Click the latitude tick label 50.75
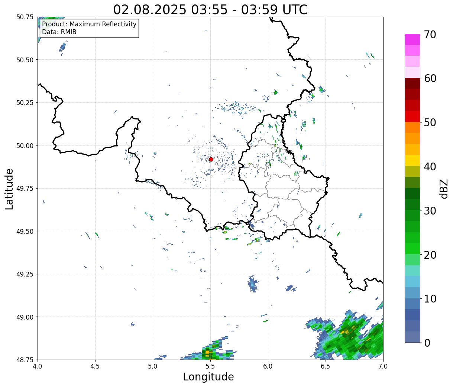Image resolution: width=453 pixels, height=386 pixels. tap(25, 17)
